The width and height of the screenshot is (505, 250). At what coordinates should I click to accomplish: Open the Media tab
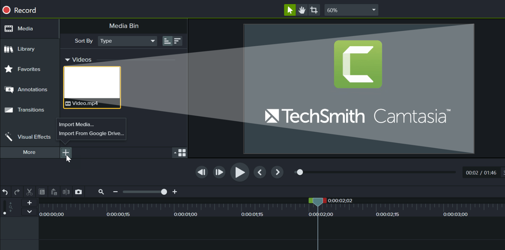click(x=30, y=28)
